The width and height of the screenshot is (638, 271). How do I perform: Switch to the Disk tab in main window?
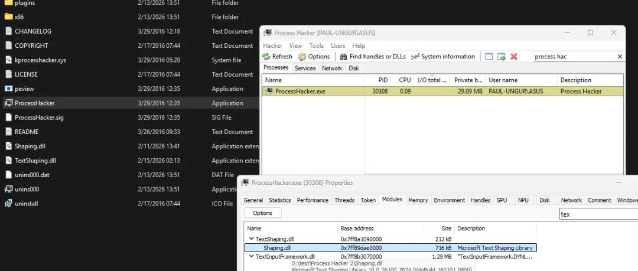354,68
